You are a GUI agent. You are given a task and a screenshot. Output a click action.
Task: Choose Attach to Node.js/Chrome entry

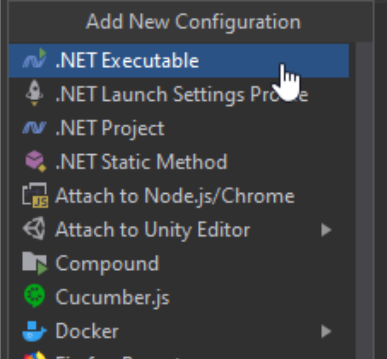[x=175, y=196]
